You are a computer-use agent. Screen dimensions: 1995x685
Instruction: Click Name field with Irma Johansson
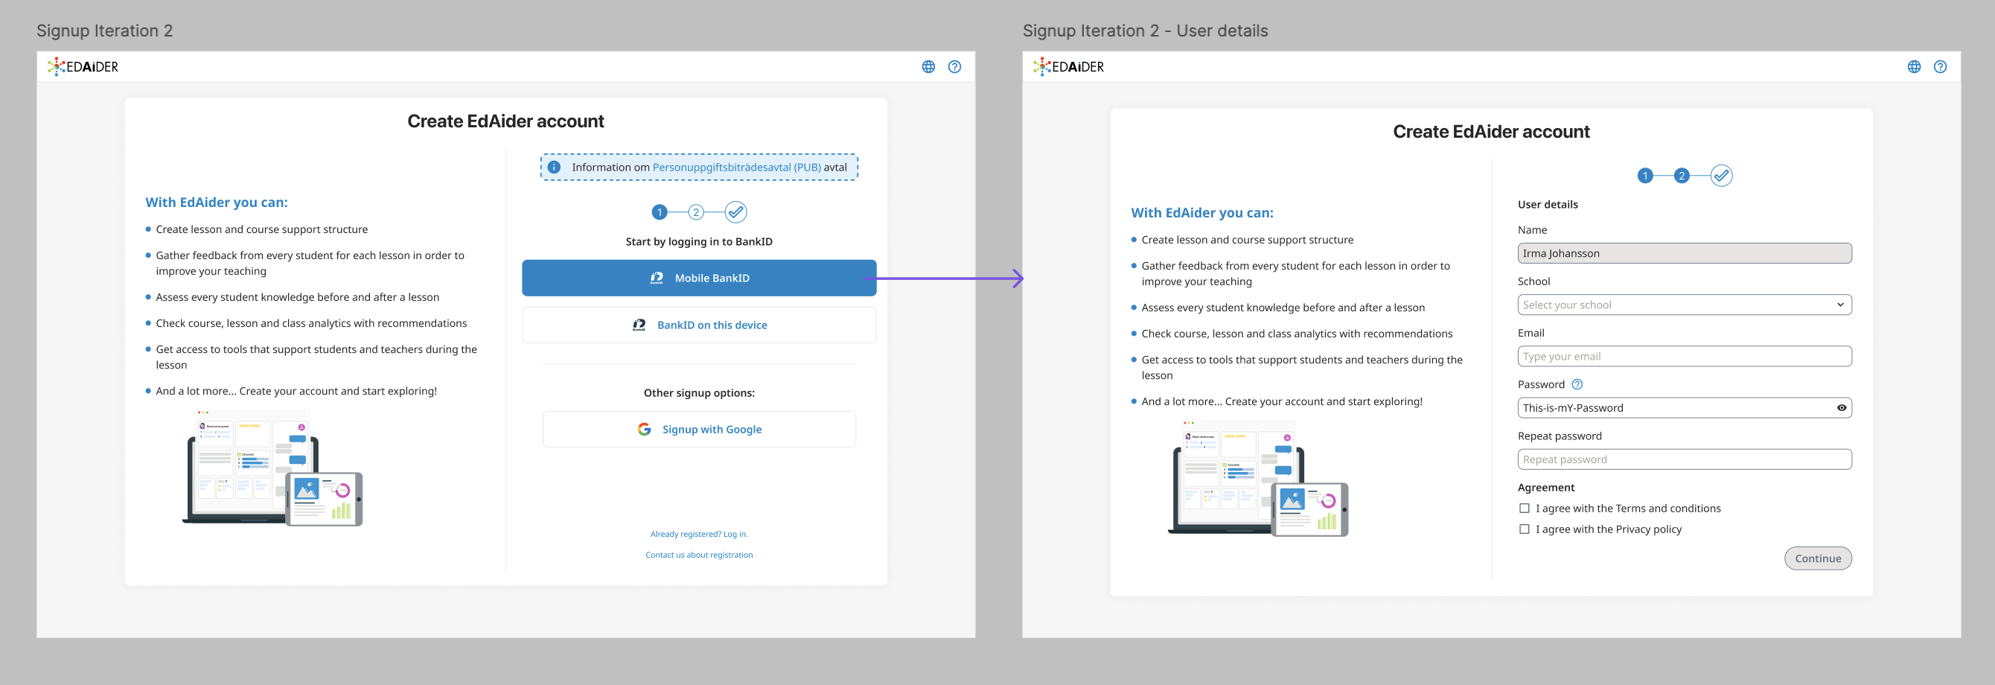coord(1685,253)
